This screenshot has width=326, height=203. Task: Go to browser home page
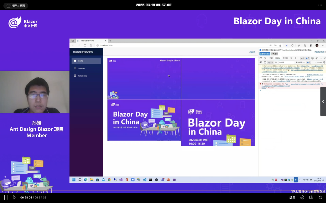click(x=91, y=45)
